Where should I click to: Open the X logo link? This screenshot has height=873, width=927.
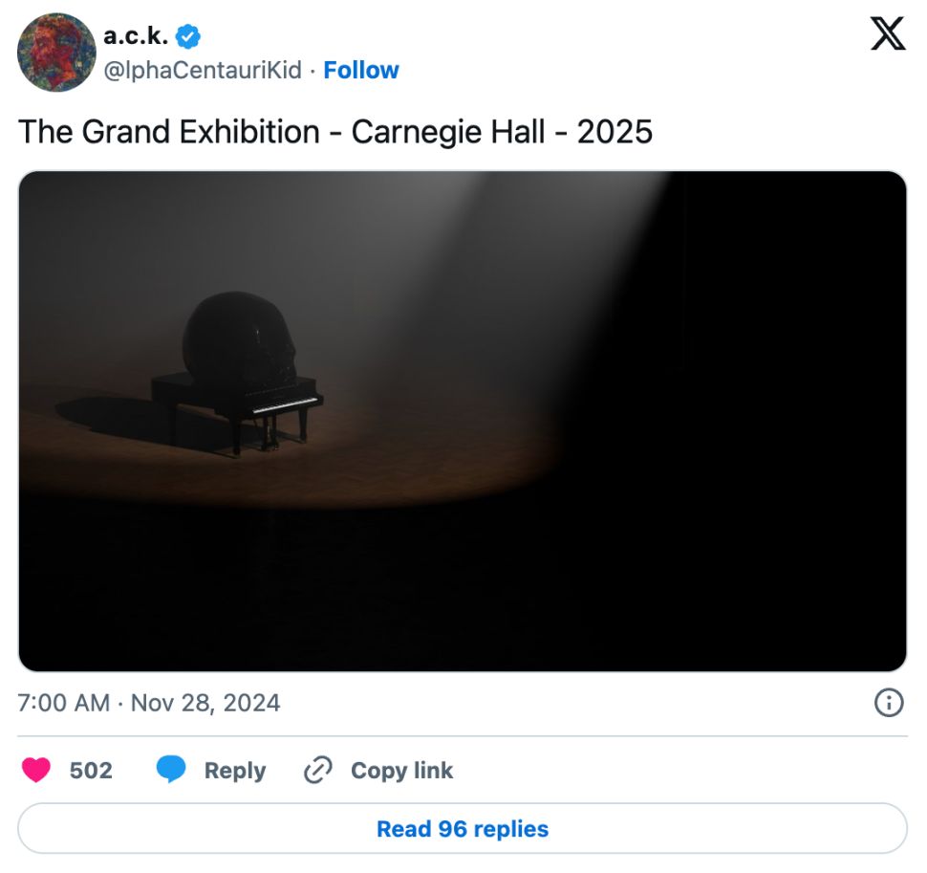pyautogui.click(x=888, y=36)
